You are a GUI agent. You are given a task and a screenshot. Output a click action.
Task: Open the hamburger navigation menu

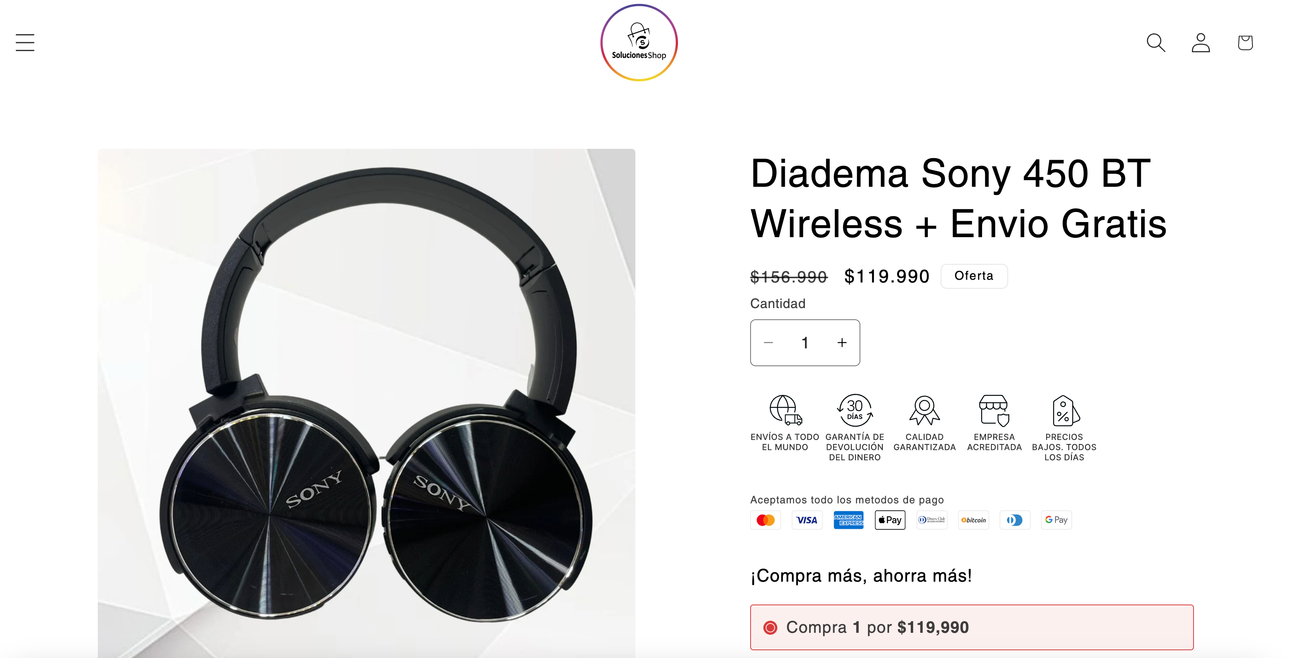(x=24, y=43)
